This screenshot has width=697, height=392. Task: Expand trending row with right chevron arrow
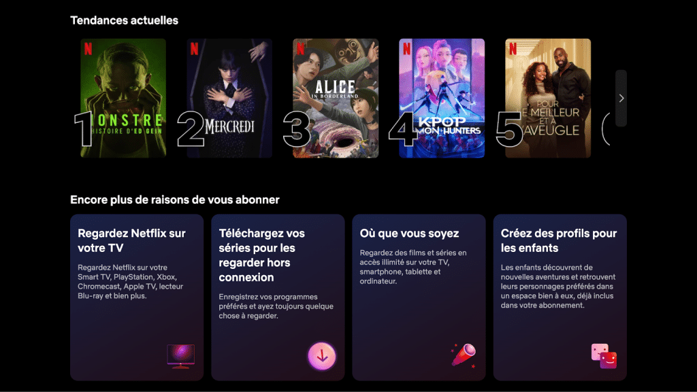pos(621,98)
